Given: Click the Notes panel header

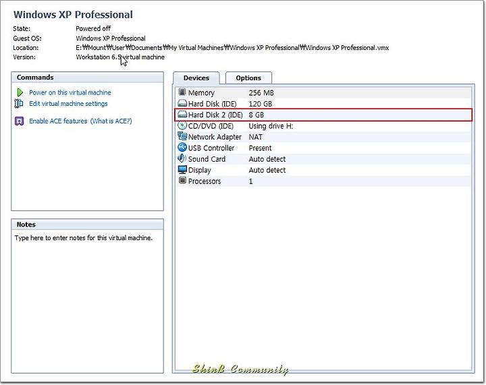Looking at the screenshot, I should [x=87, y=225].
